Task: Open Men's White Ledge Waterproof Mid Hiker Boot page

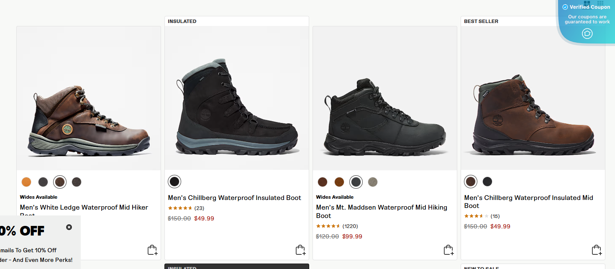Action: pyautogui.click(x=83, y=207)
